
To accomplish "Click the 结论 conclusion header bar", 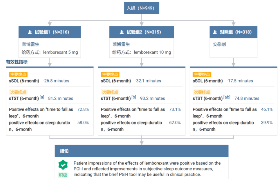I will (142, 151).
